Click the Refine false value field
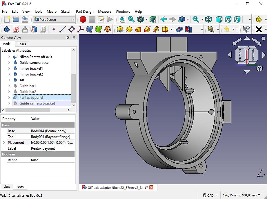The width and height of the screenshot is (267, 199). click(x=52, y=160)
